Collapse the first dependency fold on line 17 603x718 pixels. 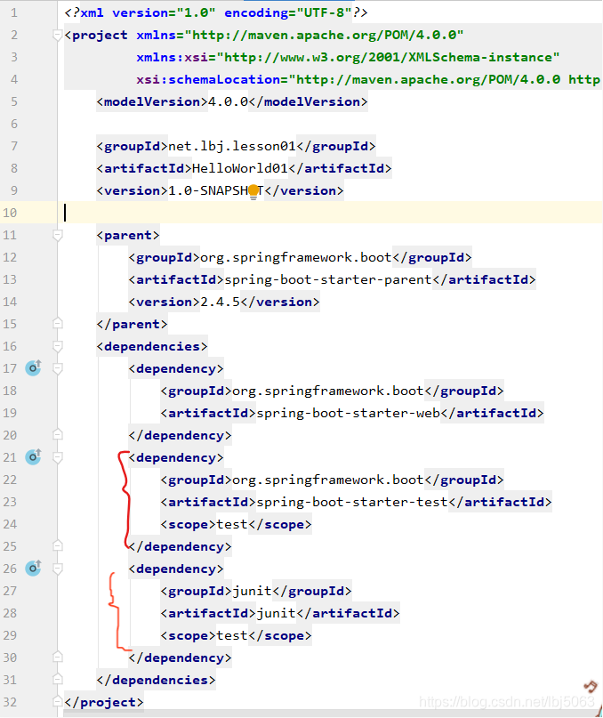(x=57, y=368)
